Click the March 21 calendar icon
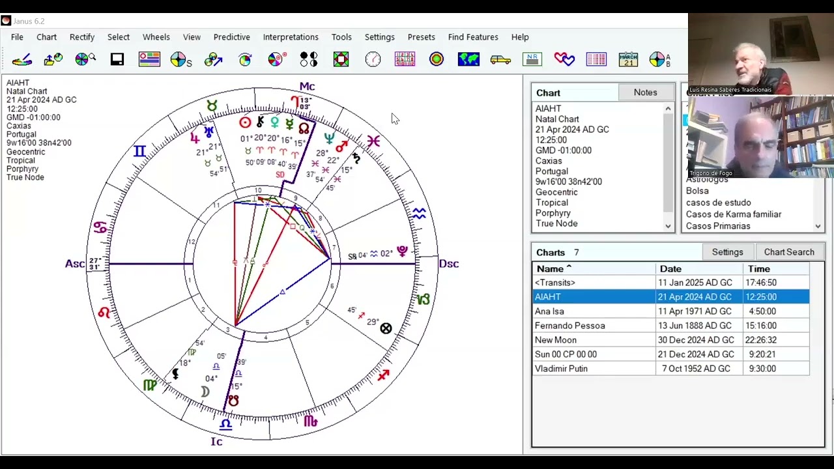834x469 pixels. (628, 60)
